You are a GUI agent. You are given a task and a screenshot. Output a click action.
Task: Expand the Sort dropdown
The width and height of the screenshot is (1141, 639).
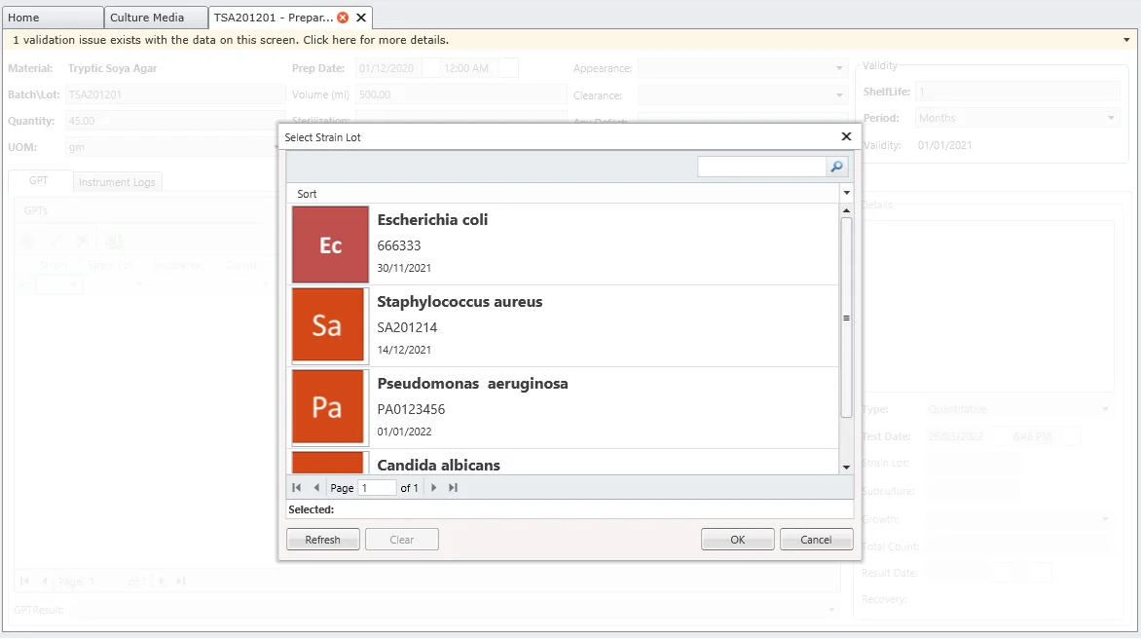[846, 194]
